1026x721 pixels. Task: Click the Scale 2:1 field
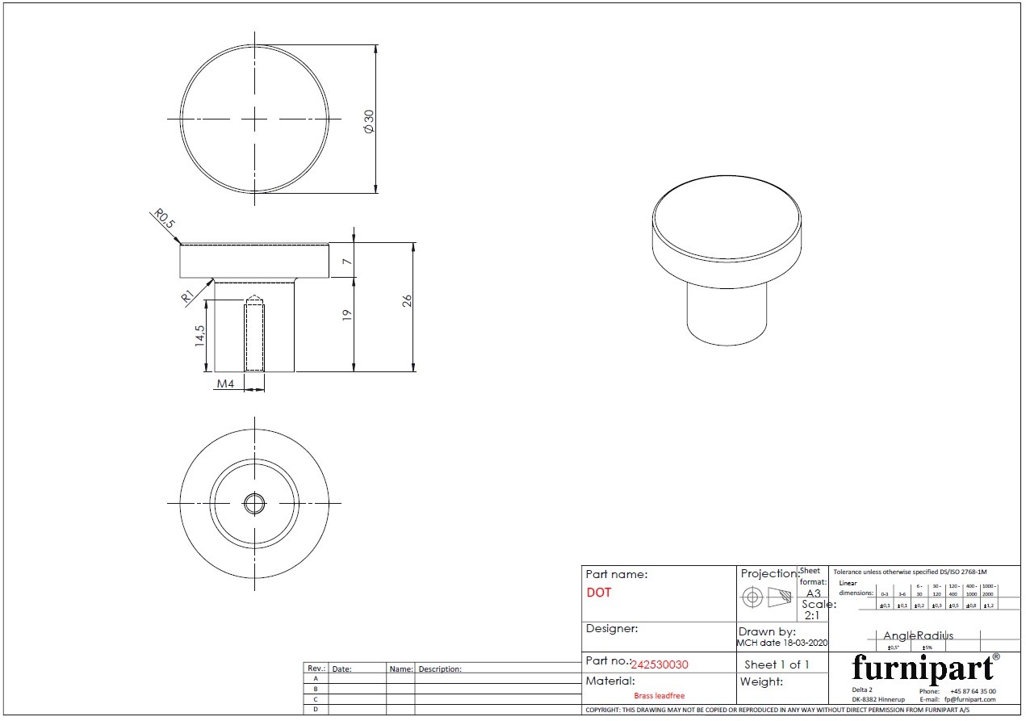tap(812, 610)
